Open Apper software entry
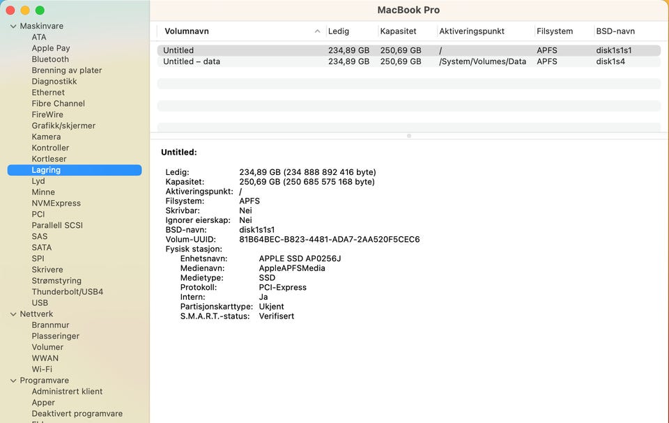Viewport: 669px width, 423px height. click(43, 403)
